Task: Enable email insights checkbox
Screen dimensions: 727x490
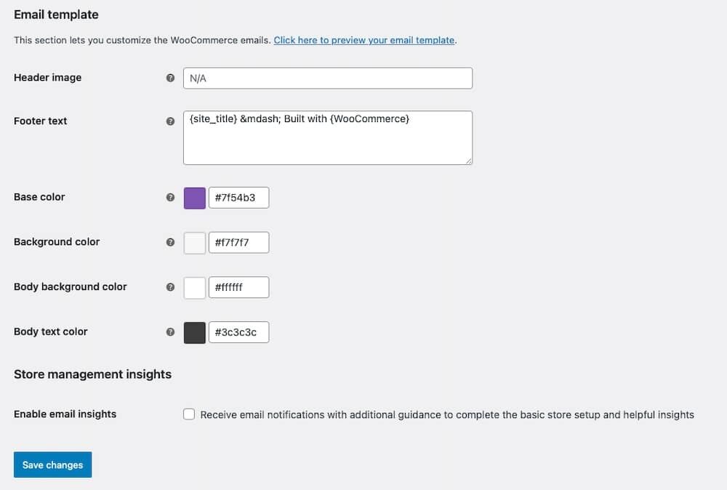Action: (189, 414)
